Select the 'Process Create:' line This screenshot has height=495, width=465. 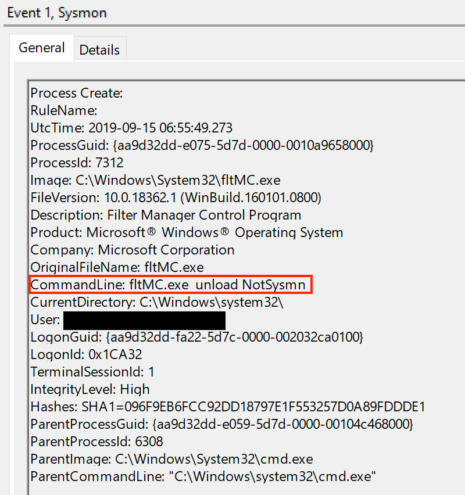(77, 93)
